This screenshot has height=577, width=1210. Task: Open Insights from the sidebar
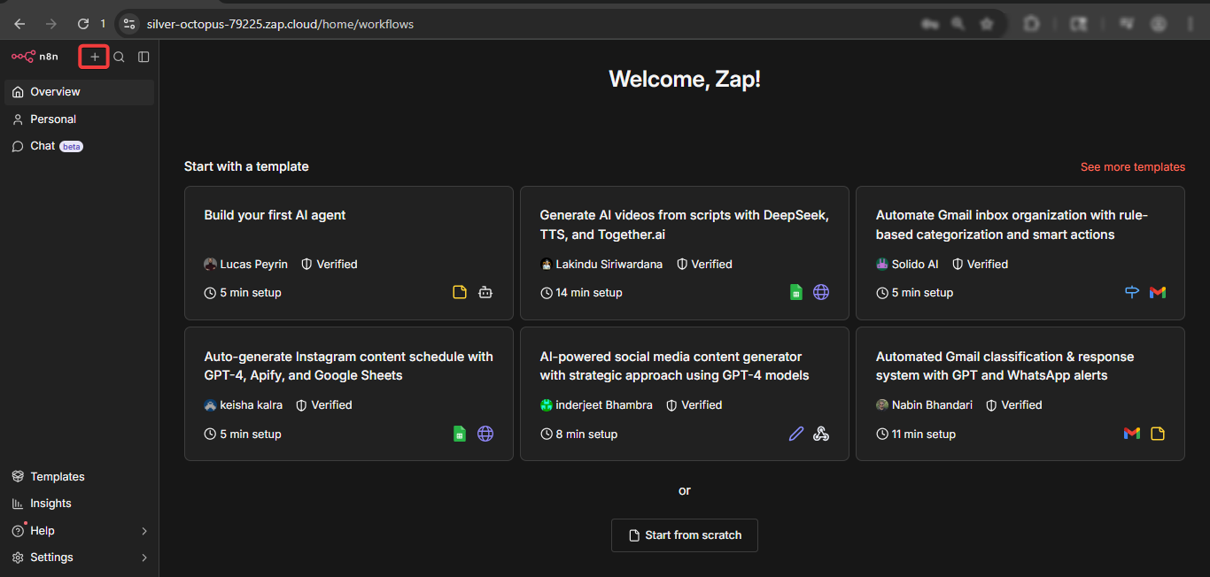(50, 504)
